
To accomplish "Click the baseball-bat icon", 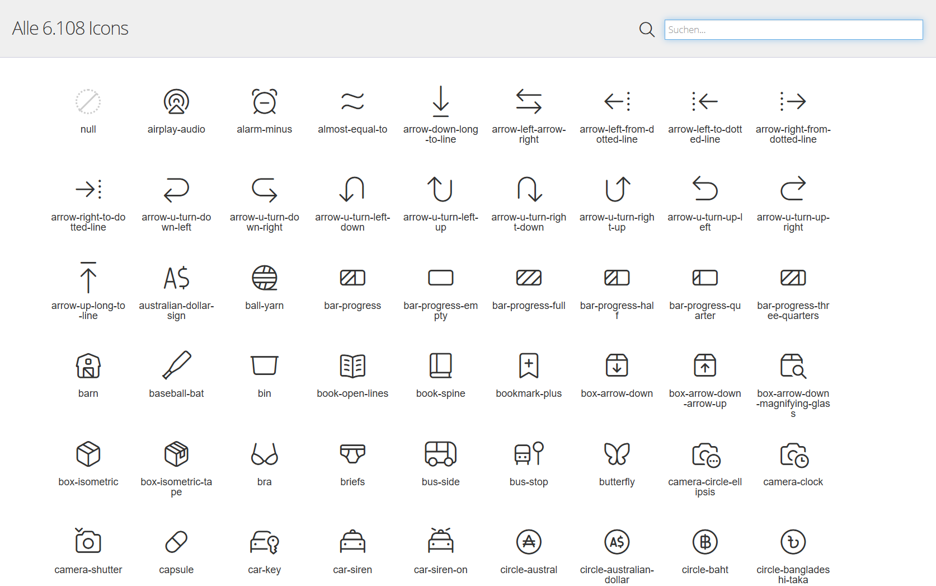I will click(176, 366).
